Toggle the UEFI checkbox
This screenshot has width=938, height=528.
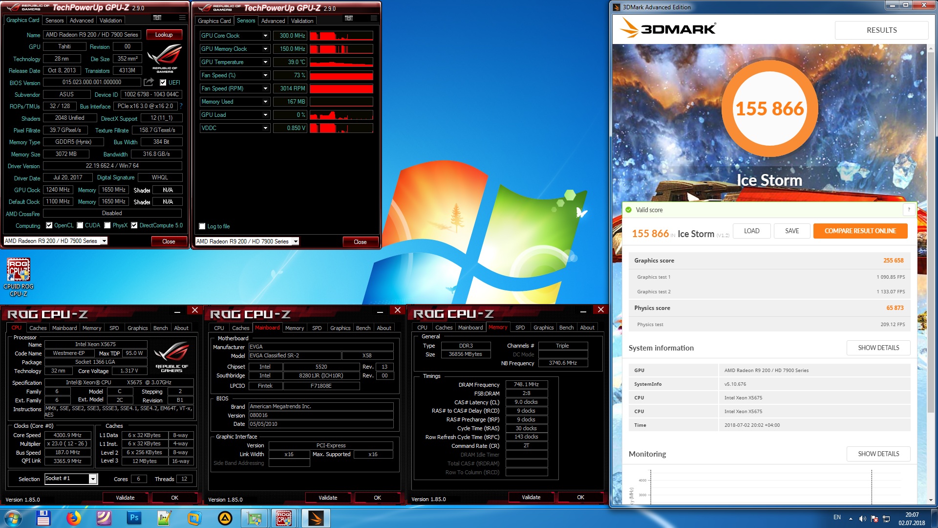tap(163, 82)
